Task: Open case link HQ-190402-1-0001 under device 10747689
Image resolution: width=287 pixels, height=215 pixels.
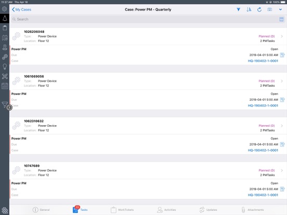Action: point(263,195)
